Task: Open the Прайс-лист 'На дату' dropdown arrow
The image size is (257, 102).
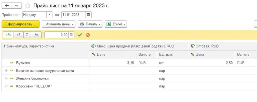Action: 49,15
